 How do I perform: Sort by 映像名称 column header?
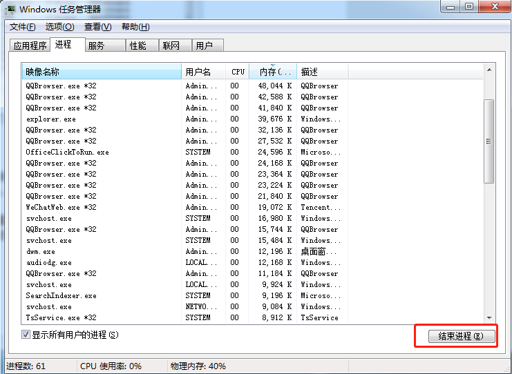(x=102, y=71)
